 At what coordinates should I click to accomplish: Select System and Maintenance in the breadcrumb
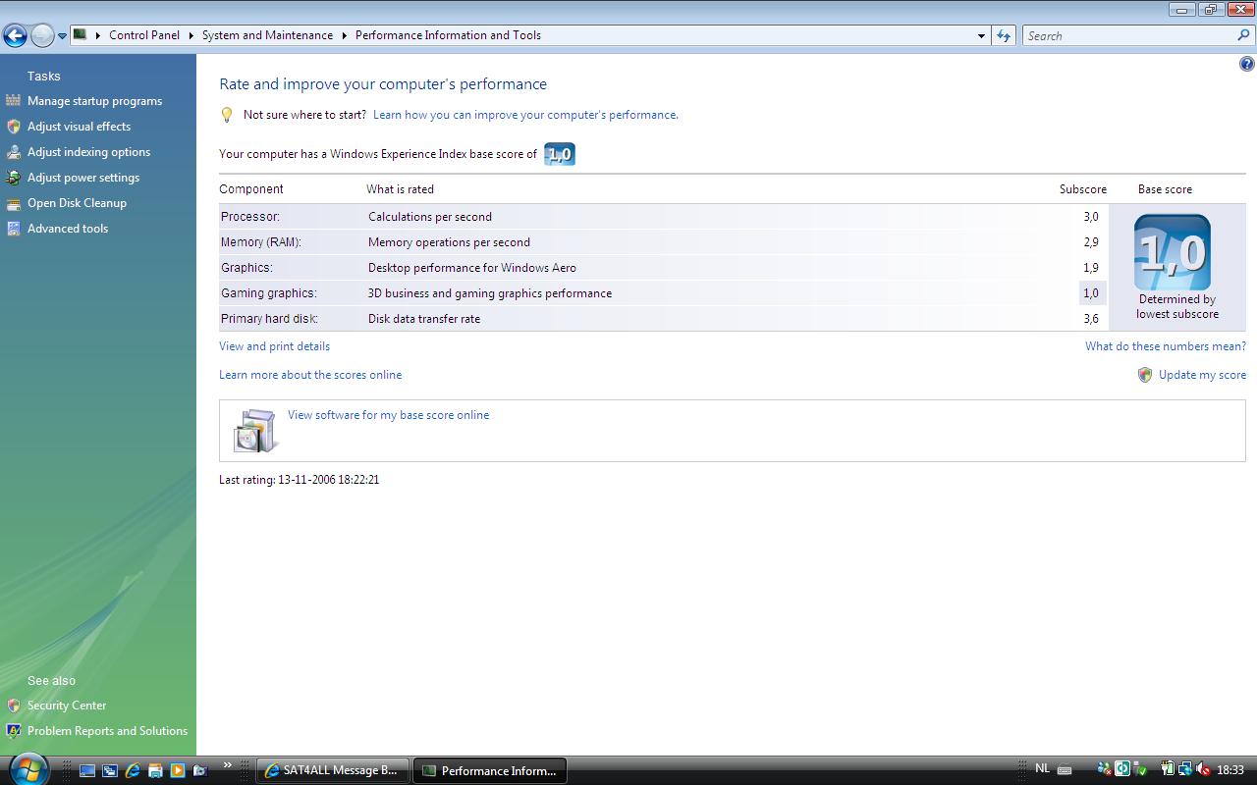click(267, 35)
